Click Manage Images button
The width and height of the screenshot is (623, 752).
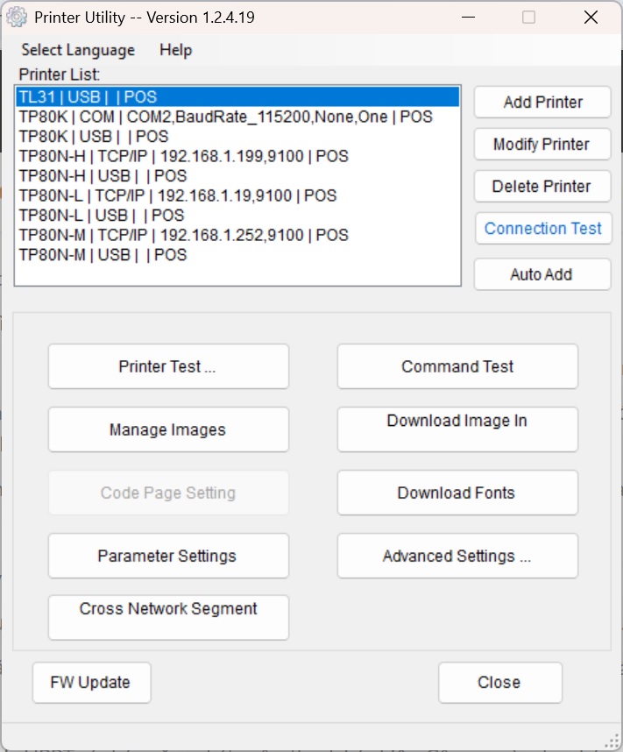(167, 429)
